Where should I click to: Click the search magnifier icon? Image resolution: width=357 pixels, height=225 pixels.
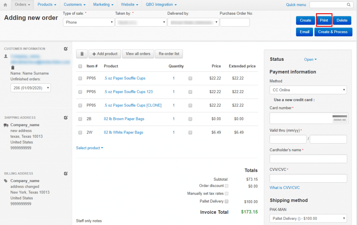coord(348,5)
